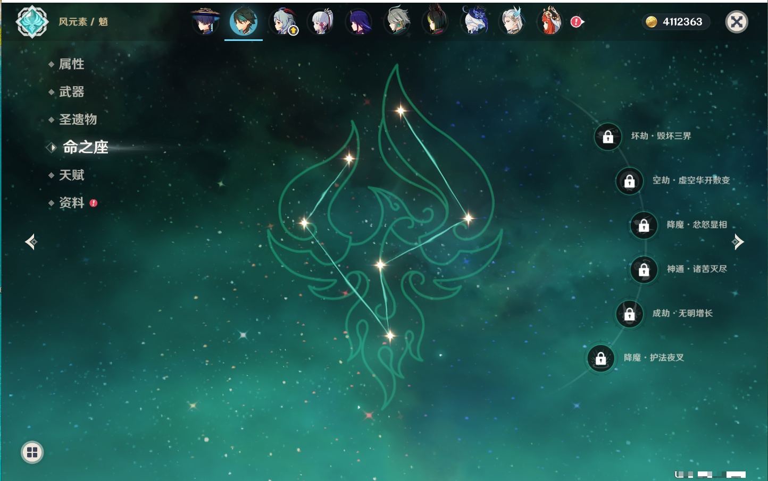Image resolution: width=768 pixels, height=481 pixels.
Task: Open the 命之座 constellation tab
Action: (85, 147)
